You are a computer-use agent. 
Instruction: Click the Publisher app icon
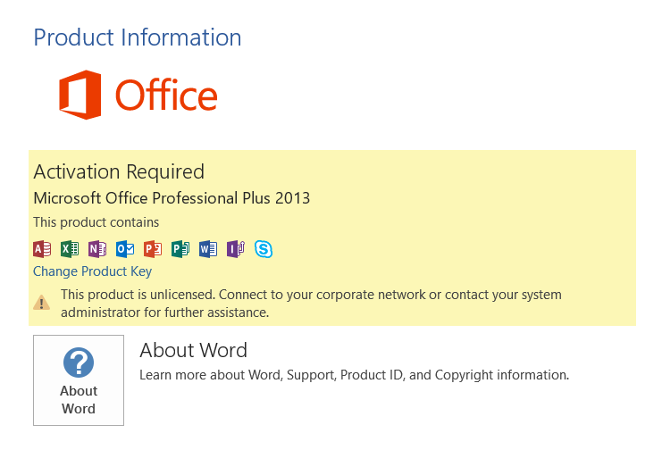(x=180, y=249)
